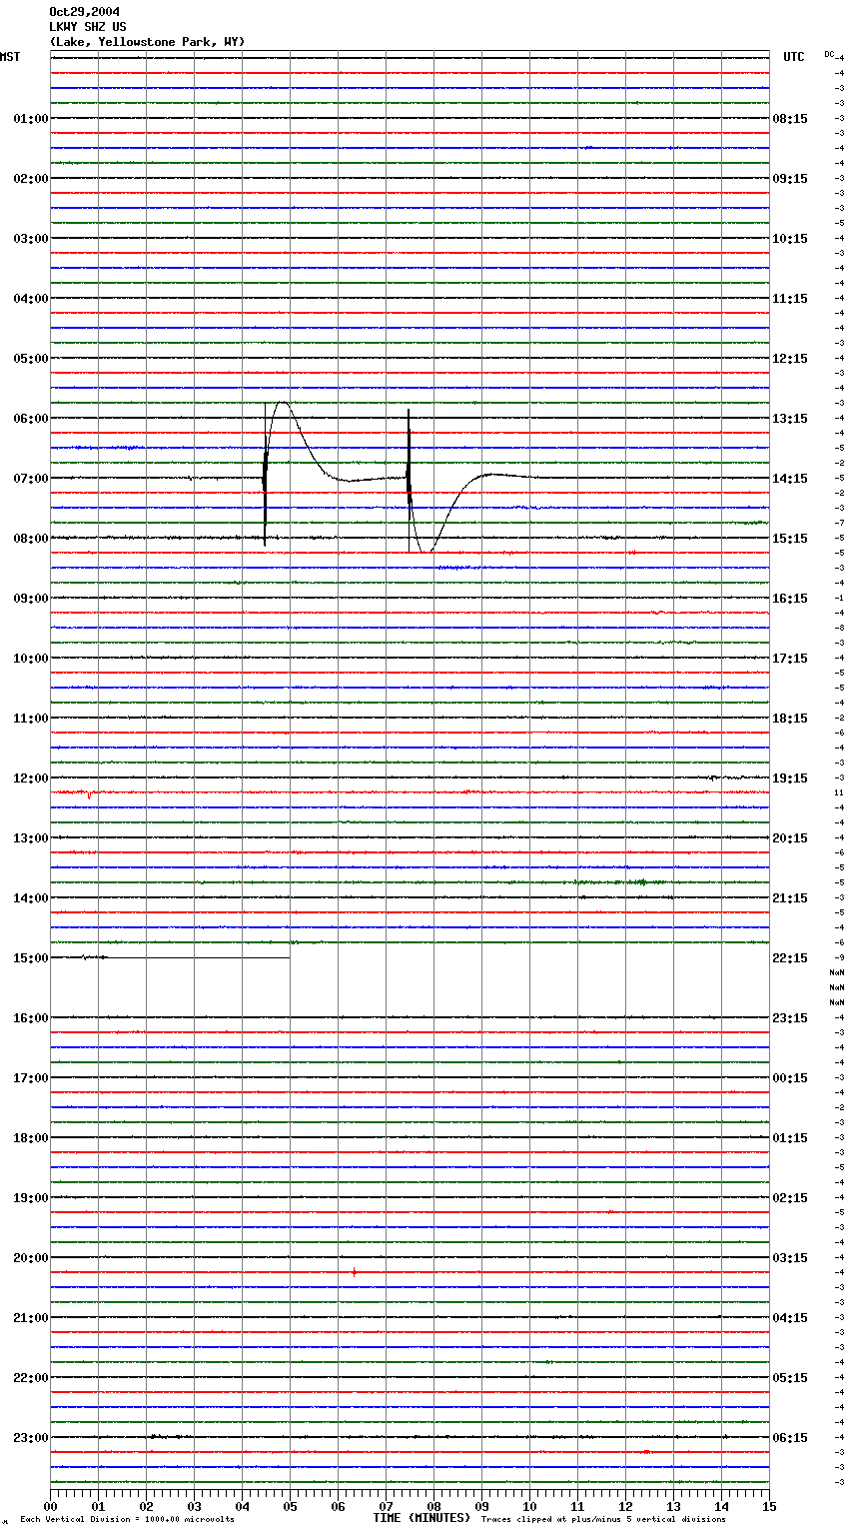
Task: Click the 06:15 UTC time label
Action: pyautogui.click(x=790, y=1438)
